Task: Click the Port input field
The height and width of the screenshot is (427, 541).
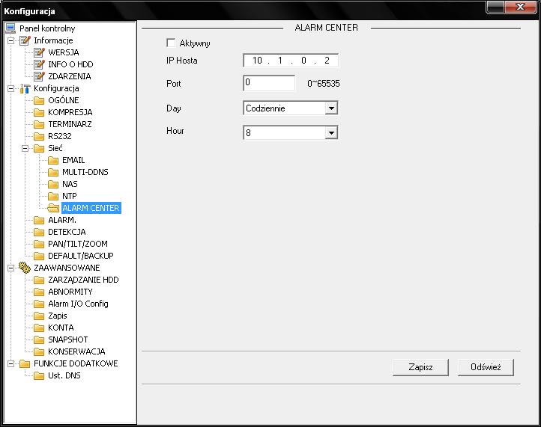Action: [269, 83]
